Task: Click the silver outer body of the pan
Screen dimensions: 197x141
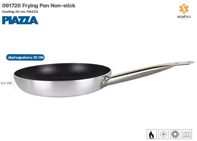Action: pyautogui.click(x=57, y=89)
